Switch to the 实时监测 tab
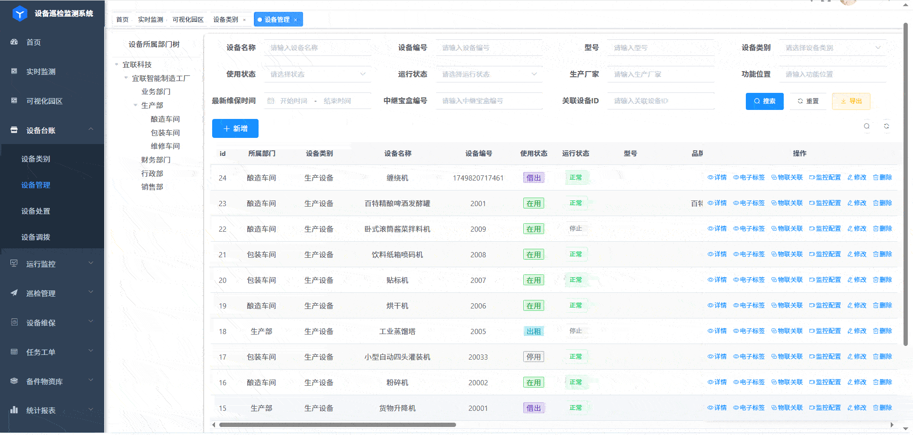 click(x=151, y=19)
